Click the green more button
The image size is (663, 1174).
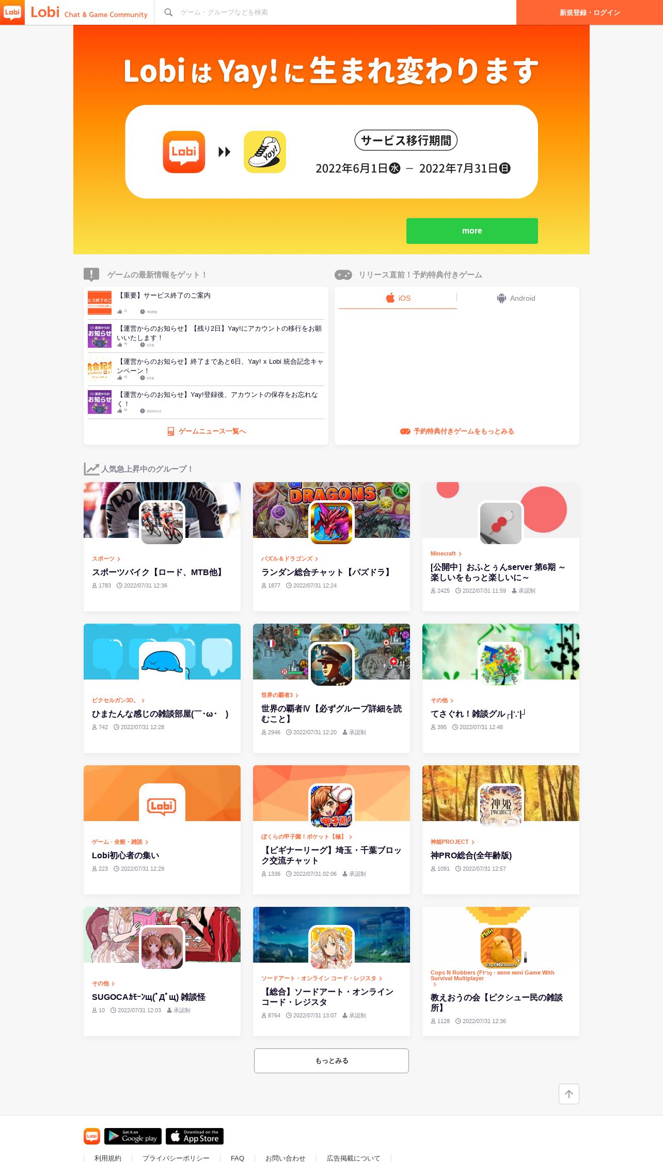(x=472, y=231)
